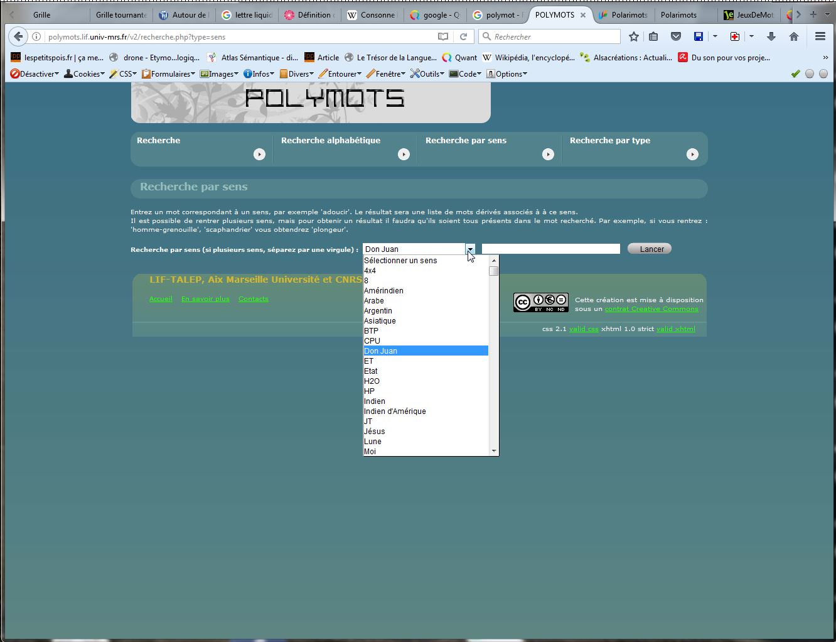The image size is (836, 642).
Task: Close the POLYMOTS tab
Action: 583,14
